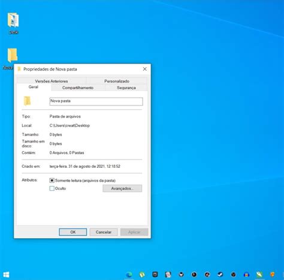Click the blue headphones taskbar icon

click(246, 275)
